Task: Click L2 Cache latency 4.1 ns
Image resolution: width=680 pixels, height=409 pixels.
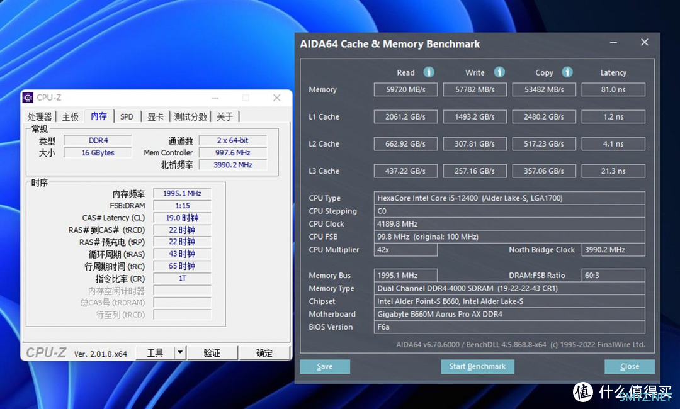Action: click(613, 144)
